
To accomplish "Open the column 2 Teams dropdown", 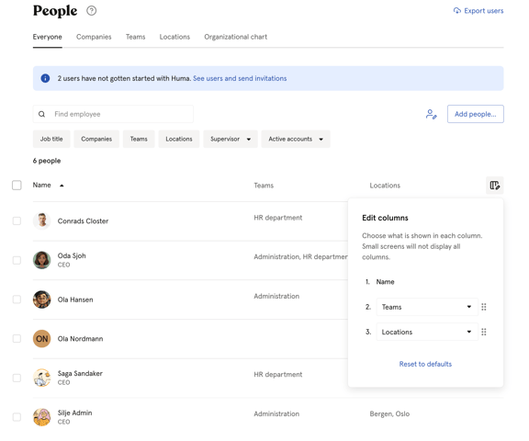I will coord(427,307).
